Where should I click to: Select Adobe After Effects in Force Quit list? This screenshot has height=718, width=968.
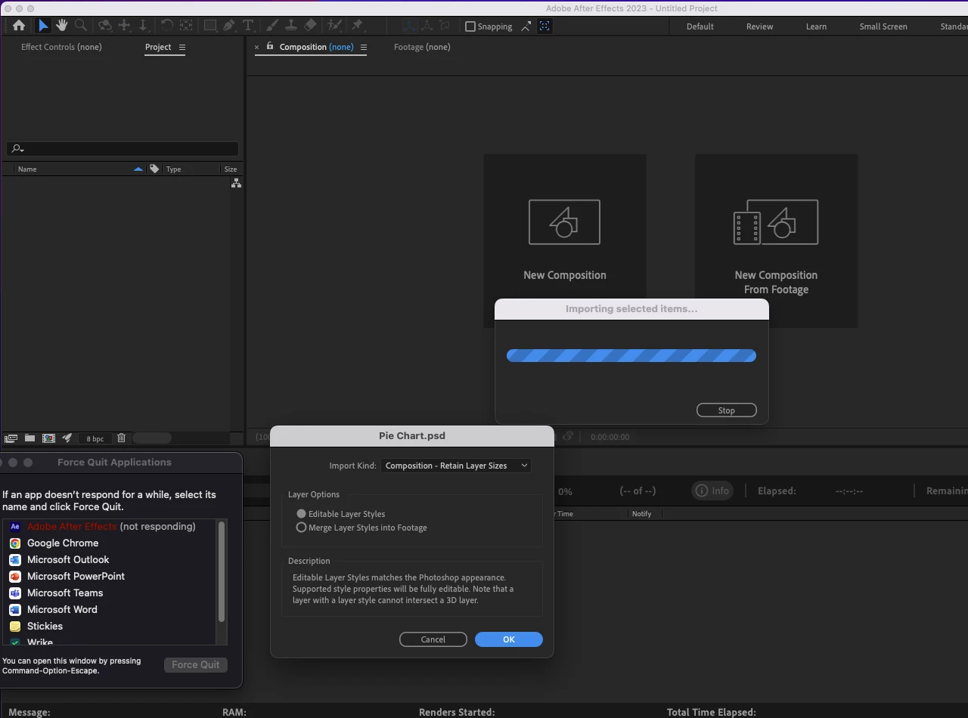pos(110,527)
